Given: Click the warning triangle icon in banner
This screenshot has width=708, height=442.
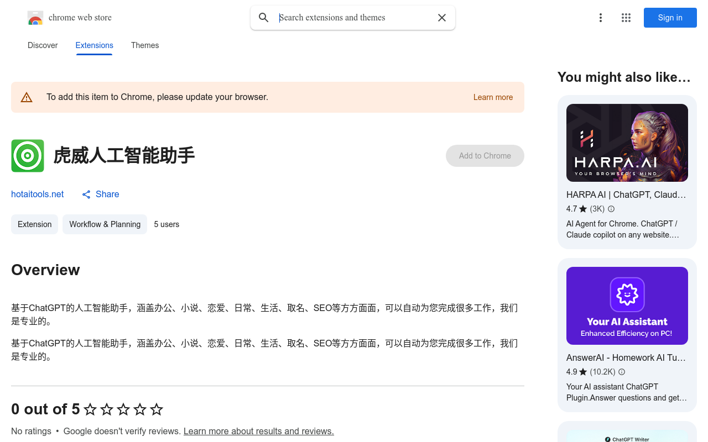Looking at the screenshot, I should 27,97.
